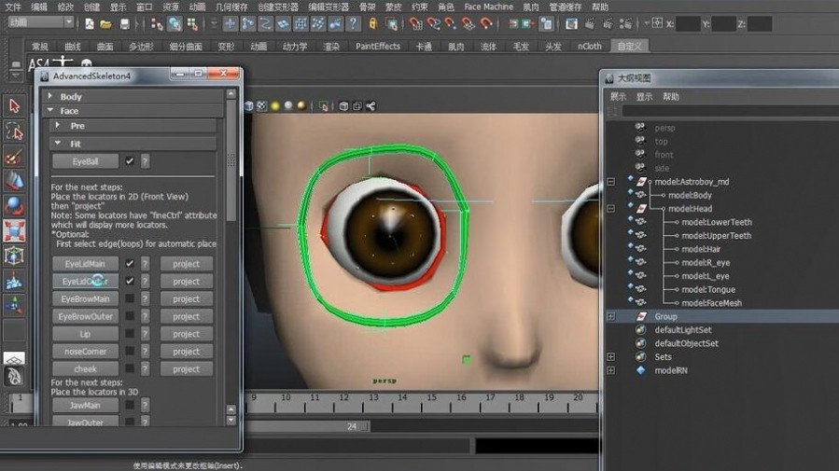The image size is (839, 471).
Task: Open scene folder icon in status line
Action: tap(106, 23)
